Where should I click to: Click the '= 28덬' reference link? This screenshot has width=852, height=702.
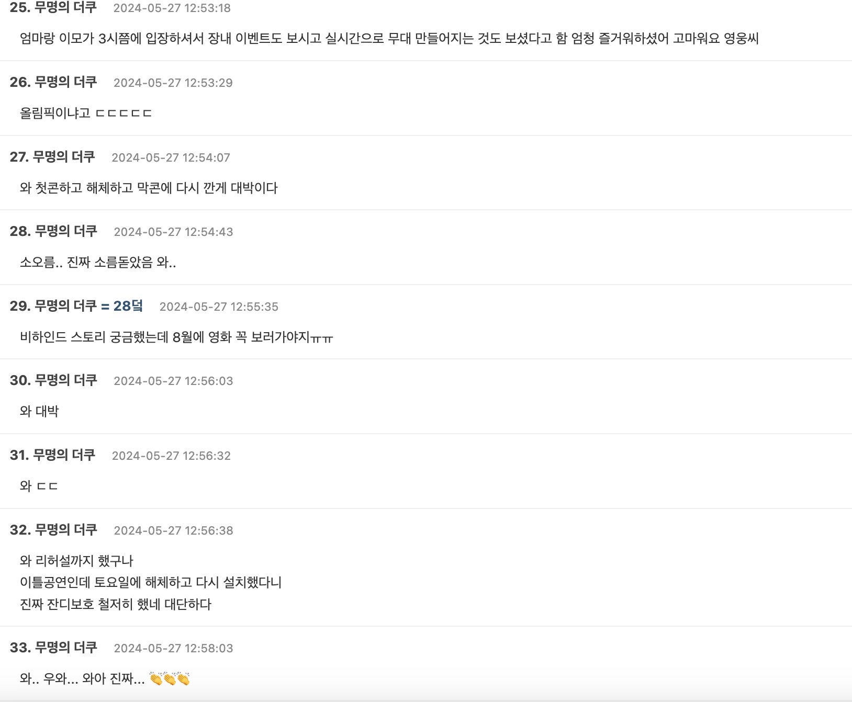click(122, 306)
